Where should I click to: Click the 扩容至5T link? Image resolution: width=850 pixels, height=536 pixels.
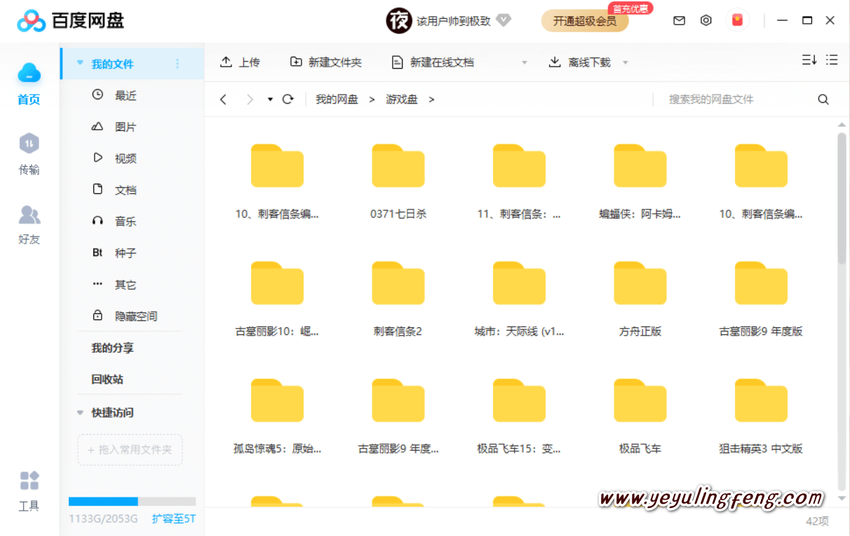174,519
